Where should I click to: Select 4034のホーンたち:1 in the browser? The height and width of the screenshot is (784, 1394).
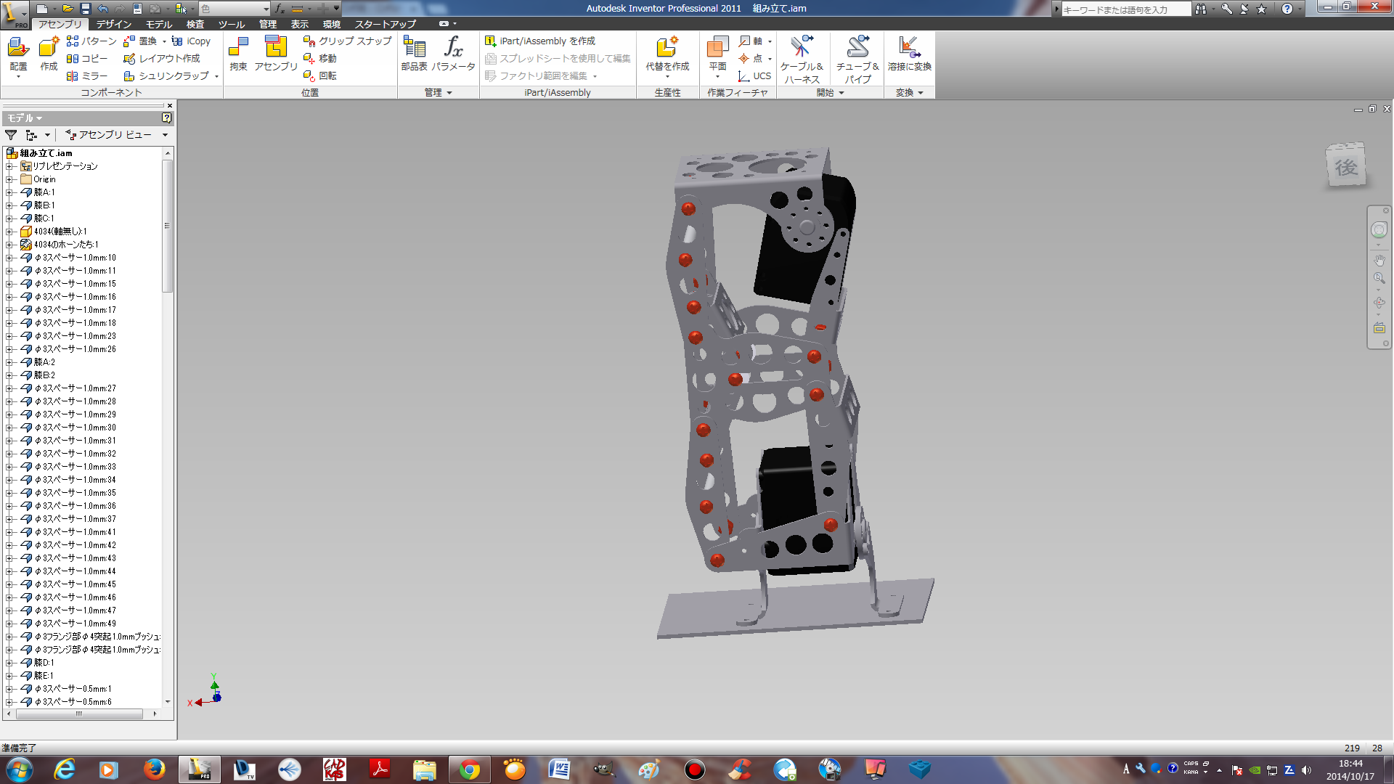tap(65, 245)
